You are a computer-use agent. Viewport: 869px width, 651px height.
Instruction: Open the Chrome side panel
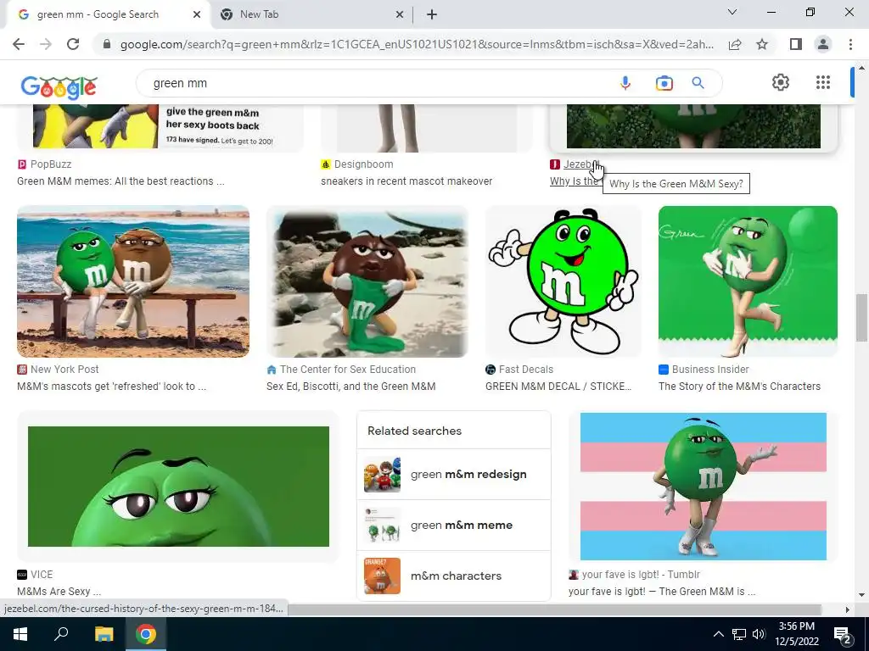pos(796,44)
